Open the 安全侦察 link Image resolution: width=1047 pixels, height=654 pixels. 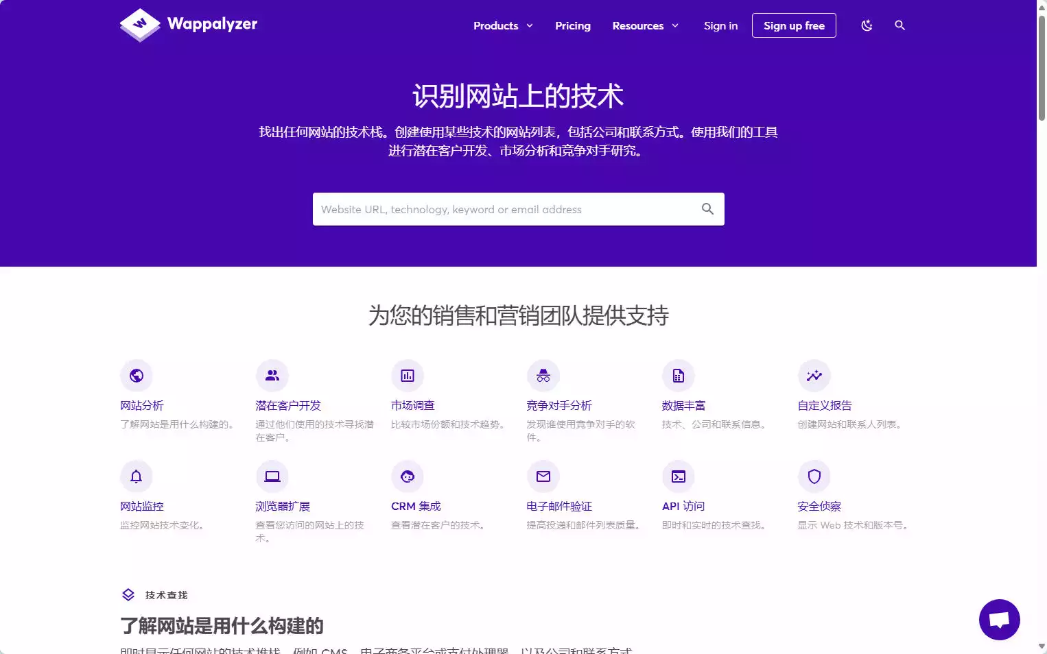(x=819, y=507)
